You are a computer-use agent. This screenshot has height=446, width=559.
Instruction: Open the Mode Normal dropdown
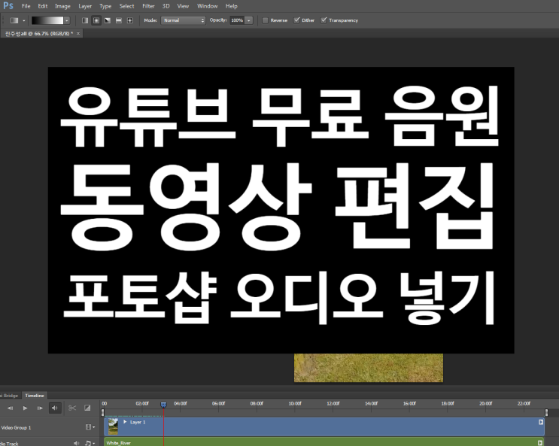[x=184, y=20]
